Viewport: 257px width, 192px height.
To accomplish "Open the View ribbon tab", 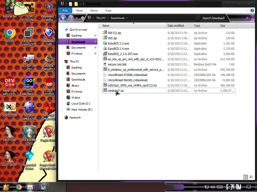I will point(108,10).
